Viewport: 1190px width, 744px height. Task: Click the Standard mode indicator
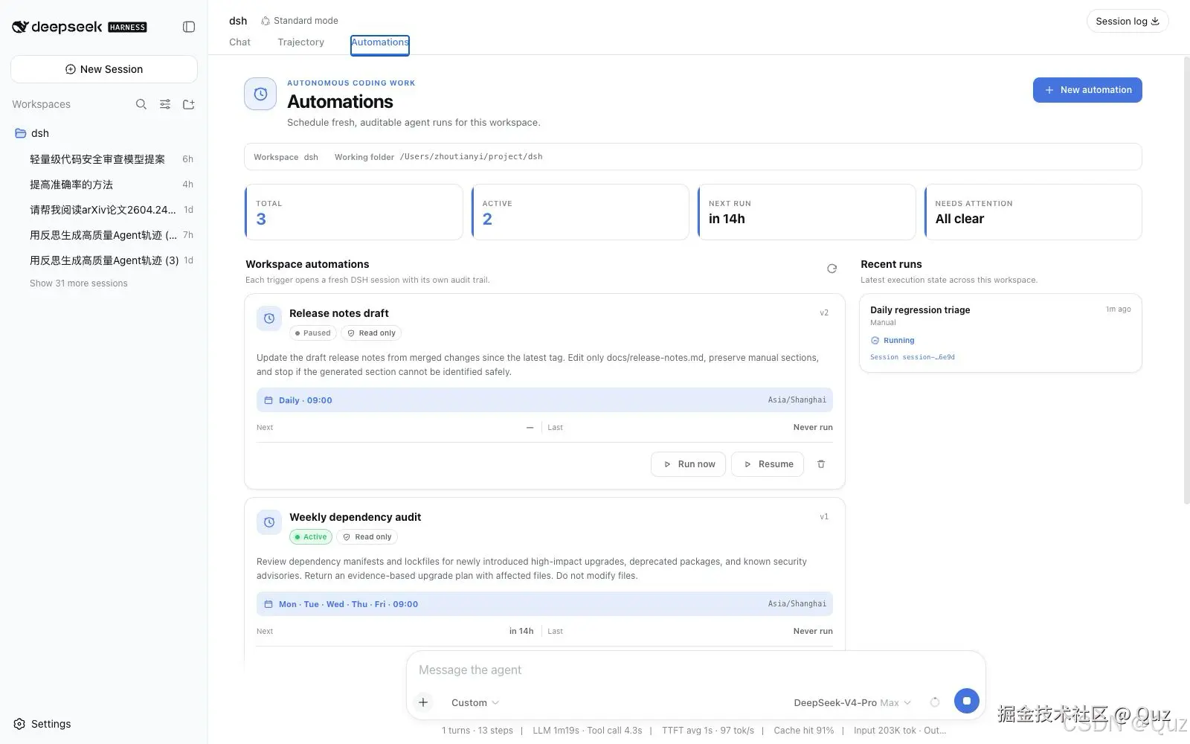(299, 21)
